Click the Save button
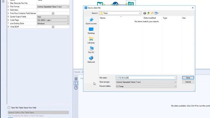 pos(188,78)
